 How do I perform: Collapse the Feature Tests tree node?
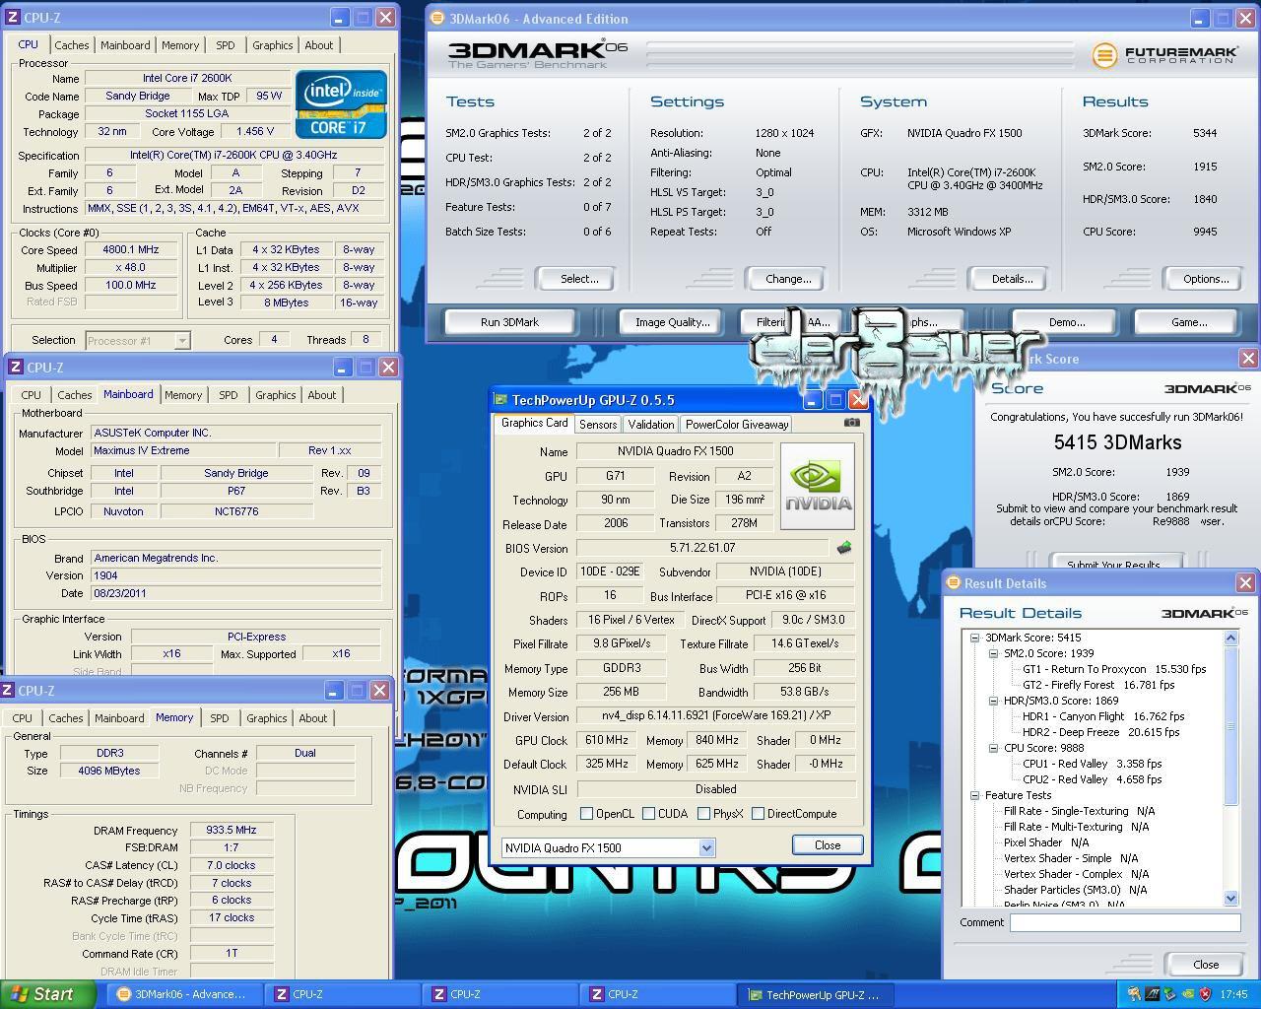[x=974, y=795]
